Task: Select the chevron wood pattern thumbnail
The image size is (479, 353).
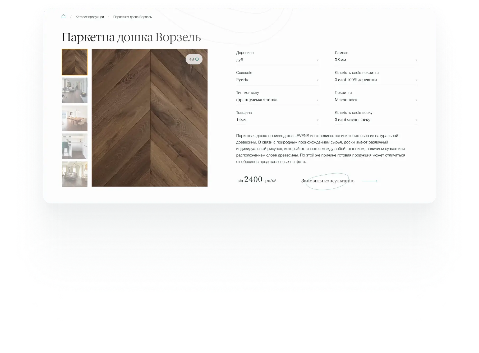Action: [x=75, y=62]
